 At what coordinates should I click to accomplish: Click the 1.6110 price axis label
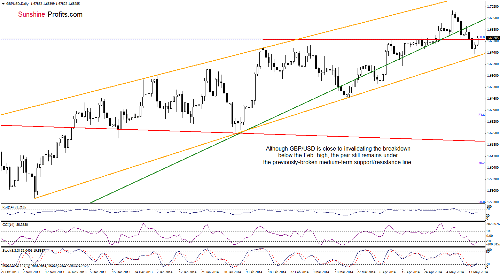tap(493, 156)
